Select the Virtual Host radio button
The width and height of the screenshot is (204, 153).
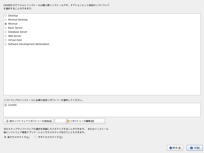click(x=6, y=40)
